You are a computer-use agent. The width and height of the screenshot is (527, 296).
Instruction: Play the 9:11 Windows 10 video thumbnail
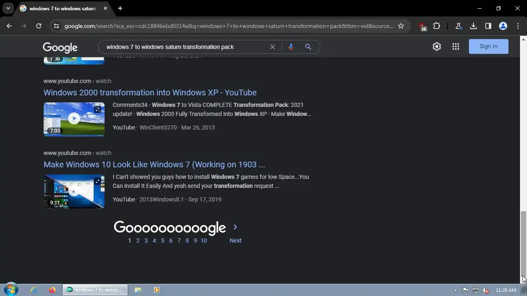74,191
